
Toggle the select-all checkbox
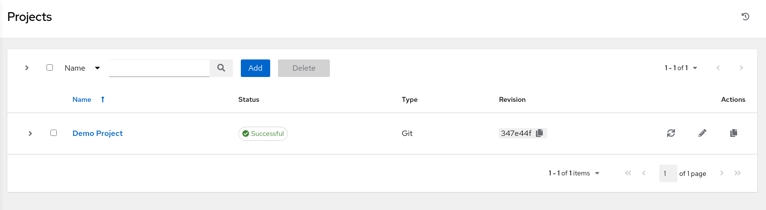tap(49, 68)
